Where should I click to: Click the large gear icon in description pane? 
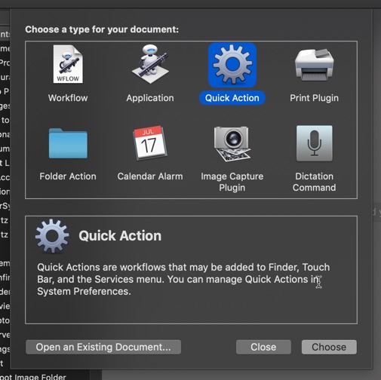click(x=52, y=236)
